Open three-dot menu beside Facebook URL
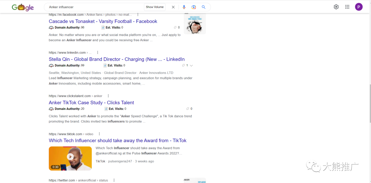 (138, 15)
